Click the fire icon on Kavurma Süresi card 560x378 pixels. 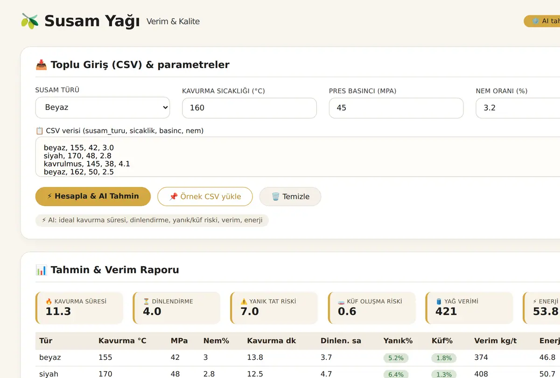(x=49, y=302)
